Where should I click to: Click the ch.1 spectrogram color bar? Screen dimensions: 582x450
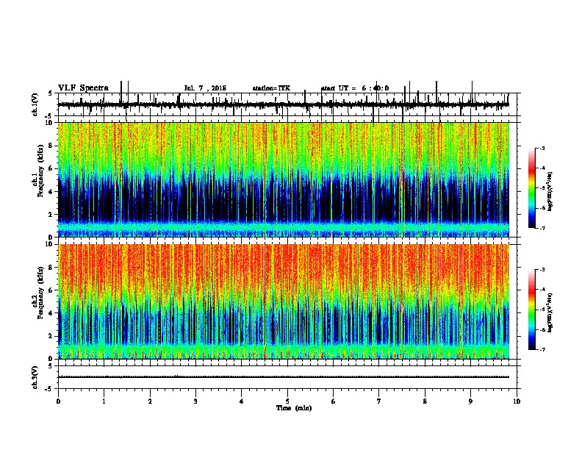coord(532,188)
